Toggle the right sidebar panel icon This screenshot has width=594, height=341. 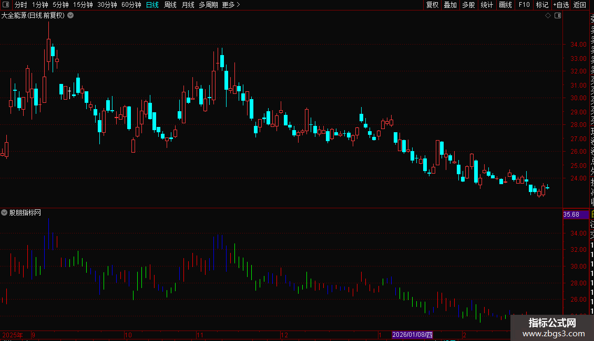[558, 16]
